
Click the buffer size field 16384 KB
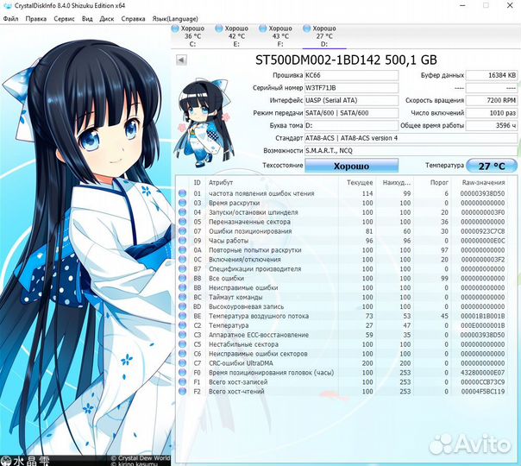pyautogui.click(x=492, y=75)
